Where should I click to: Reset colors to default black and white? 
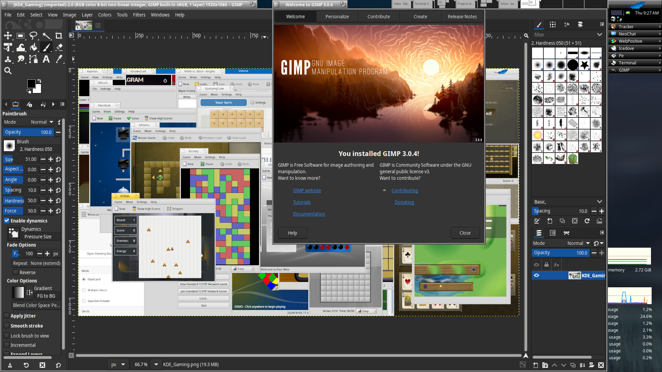coord(29,91)
